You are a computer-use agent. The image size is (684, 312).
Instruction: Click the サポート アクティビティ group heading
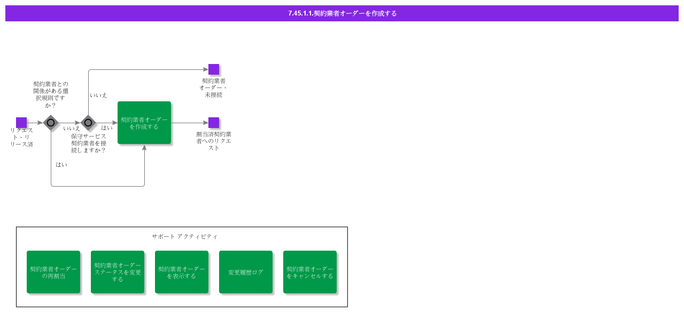click(x=184, y=236)
